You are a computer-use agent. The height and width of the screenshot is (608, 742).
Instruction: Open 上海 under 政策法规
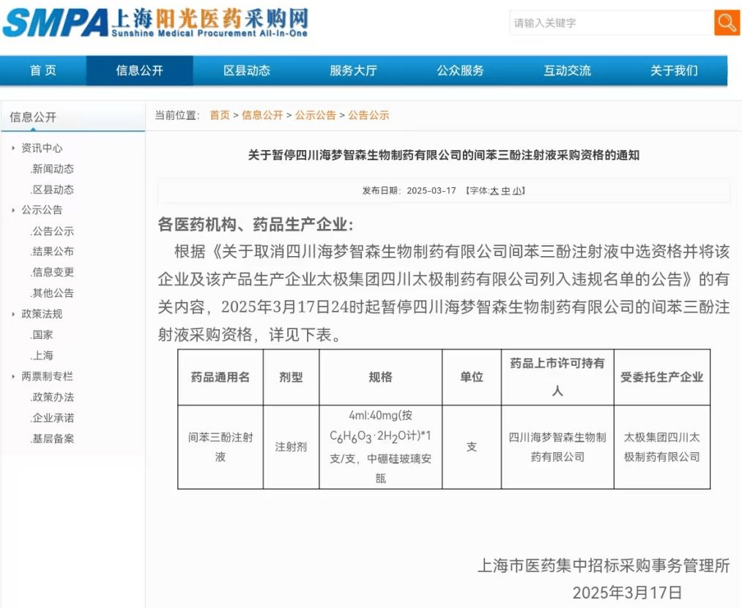click(42, 356)
